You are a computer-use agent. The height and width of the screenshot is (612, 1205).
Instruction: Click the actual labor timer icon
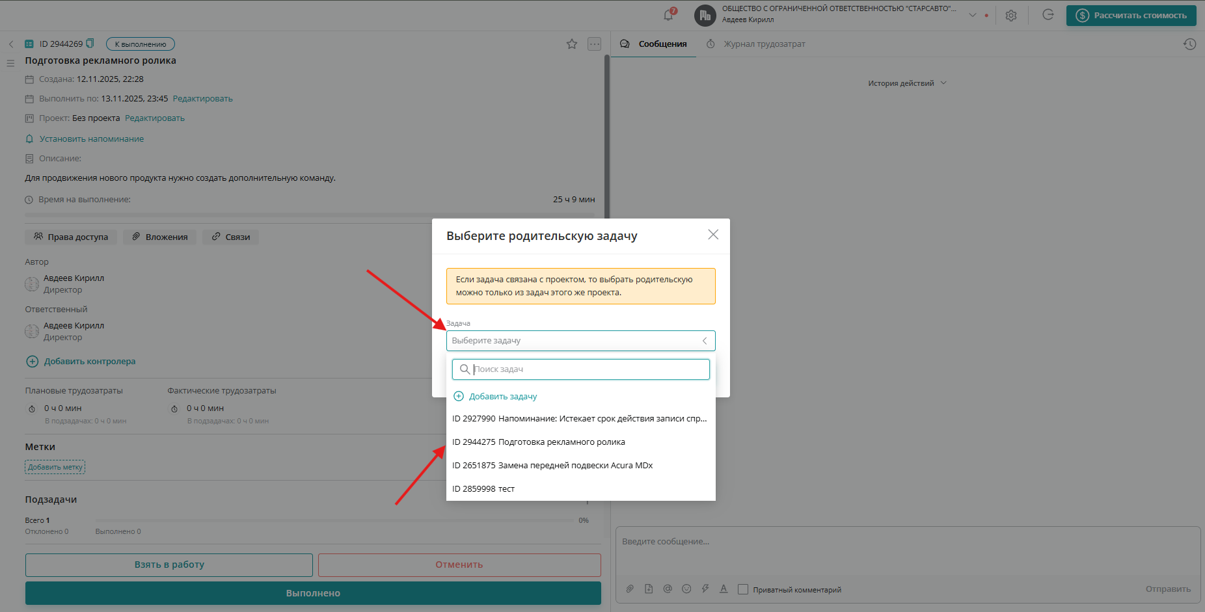(x=174, y=409)
